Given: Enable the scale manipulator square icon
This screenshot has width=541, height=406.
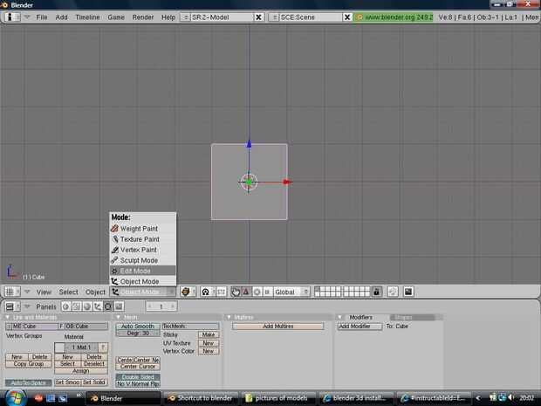Looking at the screenshot, I should [267, 292].
